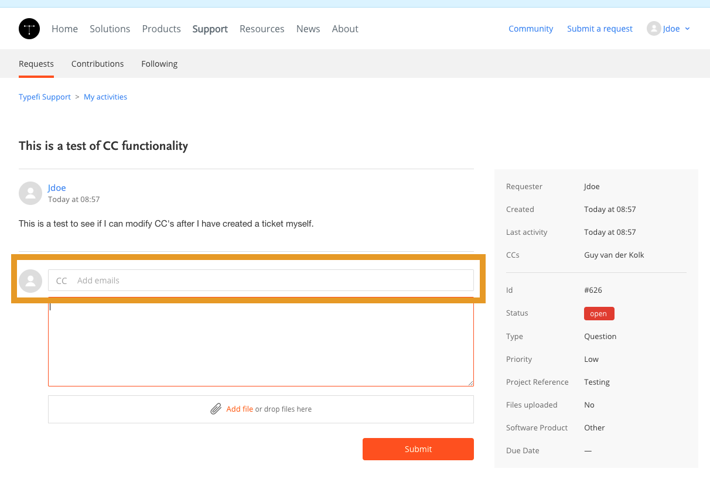Switch to the Contributions tab
This screenshot has height=479, width=710.
[x=97, y=64]
